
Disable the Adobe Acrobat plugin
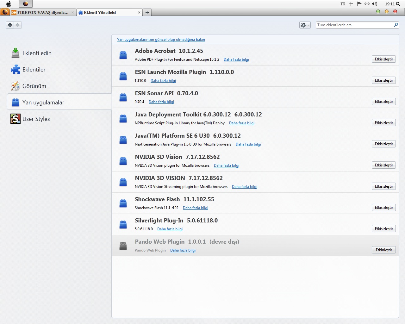coord(384,59)
